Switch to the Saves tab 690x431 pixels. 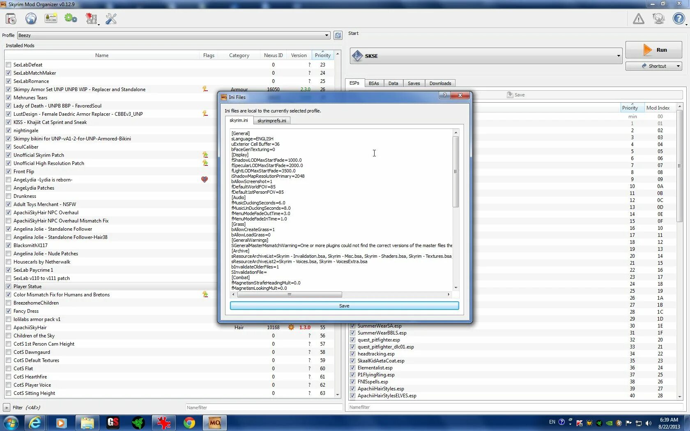[414, 83]
